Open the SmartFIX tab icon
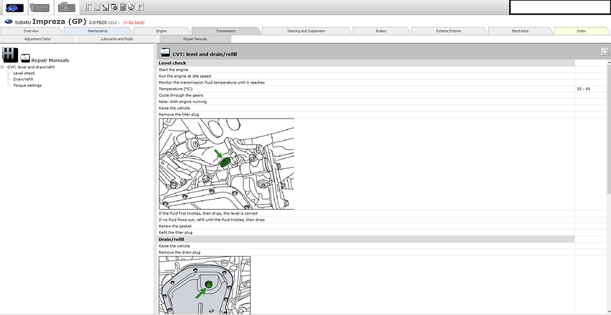Image resolution: width=611 pixels, height=315 pixels. [x=39, y=7]
